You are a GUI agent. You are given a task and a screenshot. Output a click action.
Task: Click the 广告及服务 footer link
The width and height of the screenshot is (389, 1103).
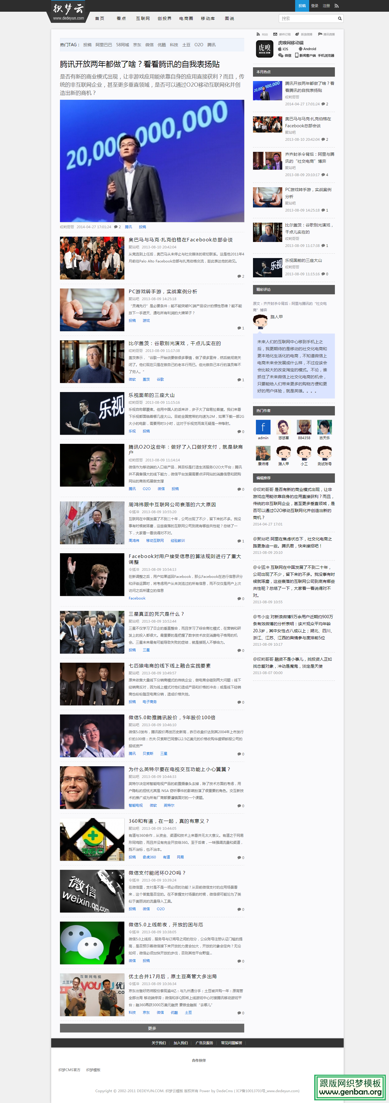tap(204, 1043)
